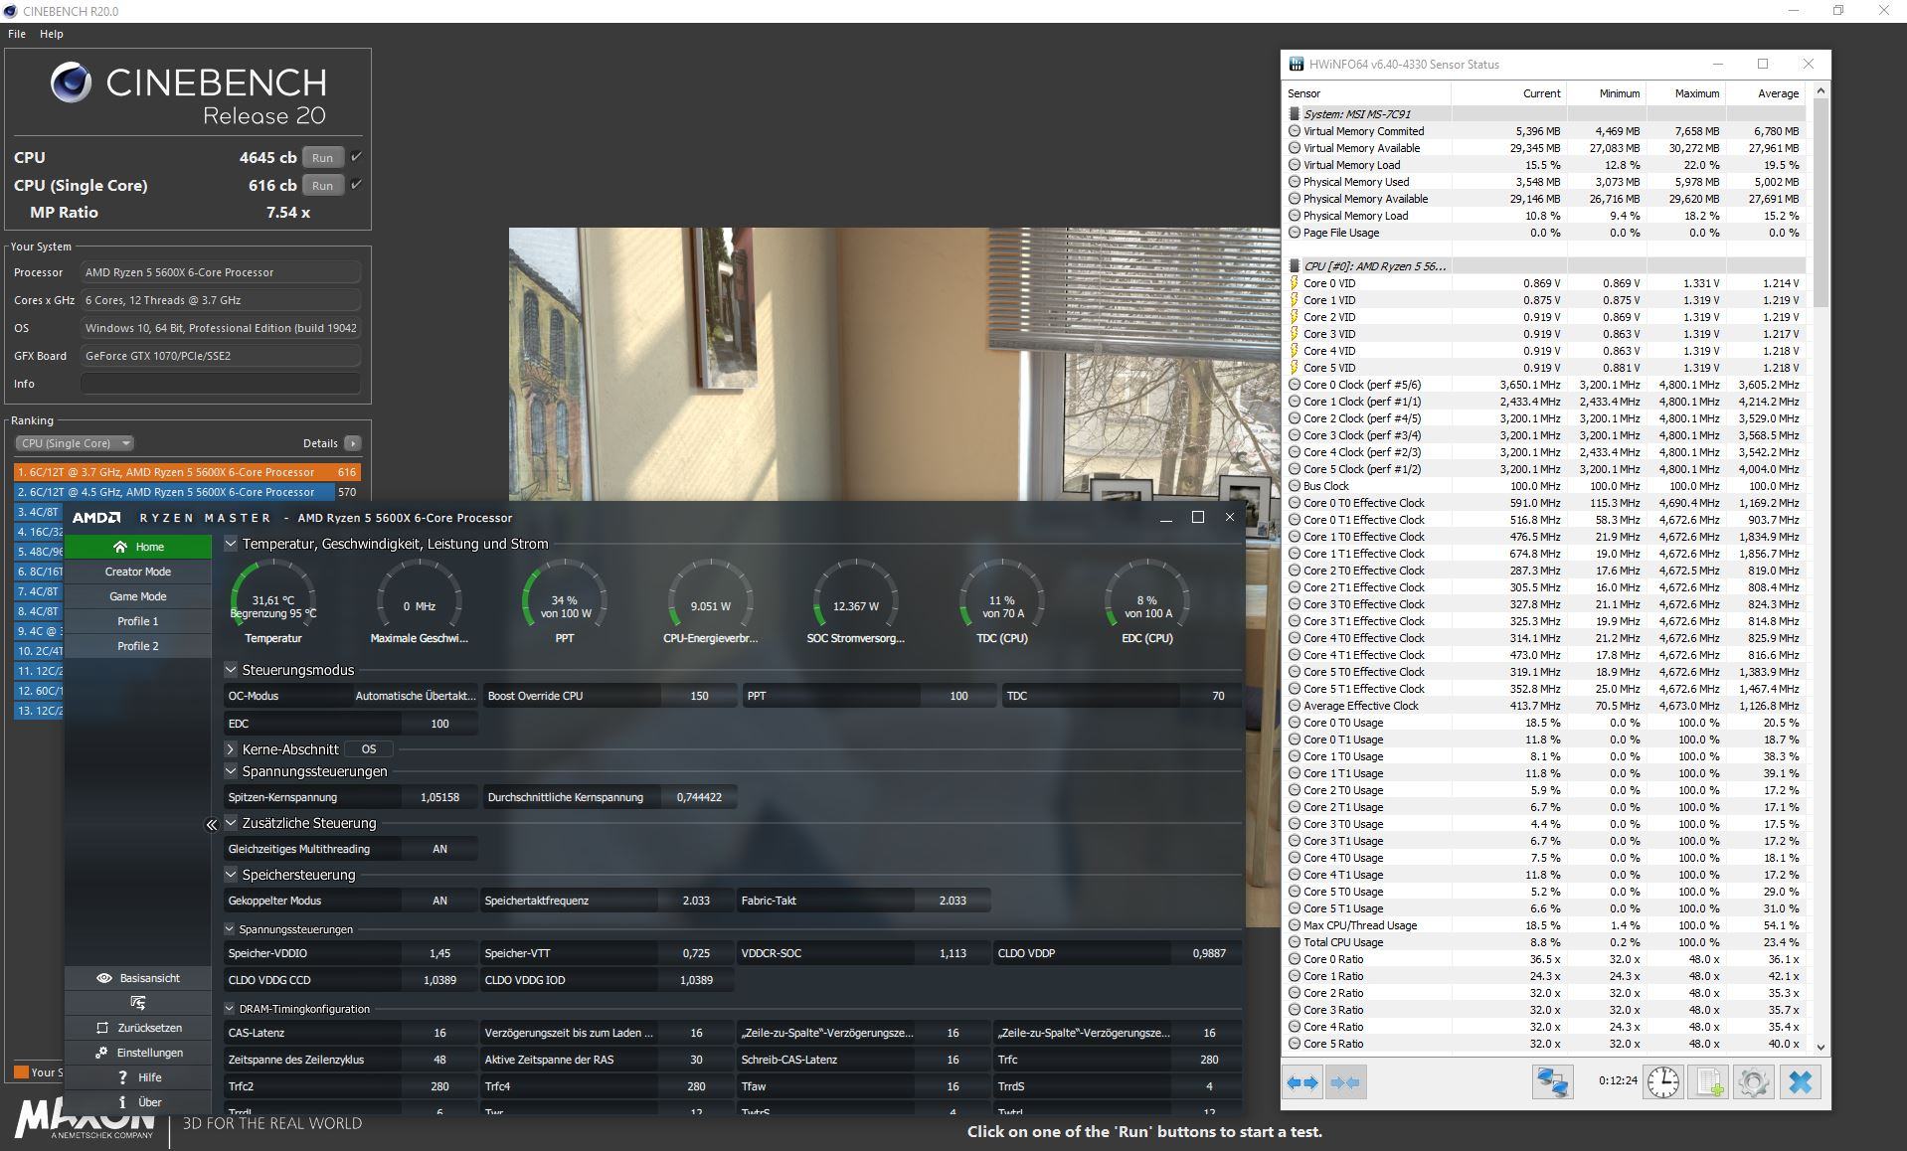
Task: Switch to Profile 2
Action: 138,646
